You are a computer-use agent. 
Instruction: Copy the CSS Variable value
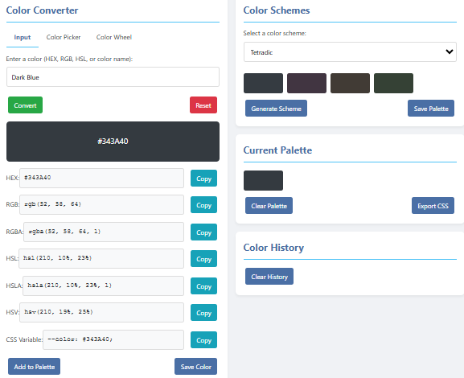203,340
